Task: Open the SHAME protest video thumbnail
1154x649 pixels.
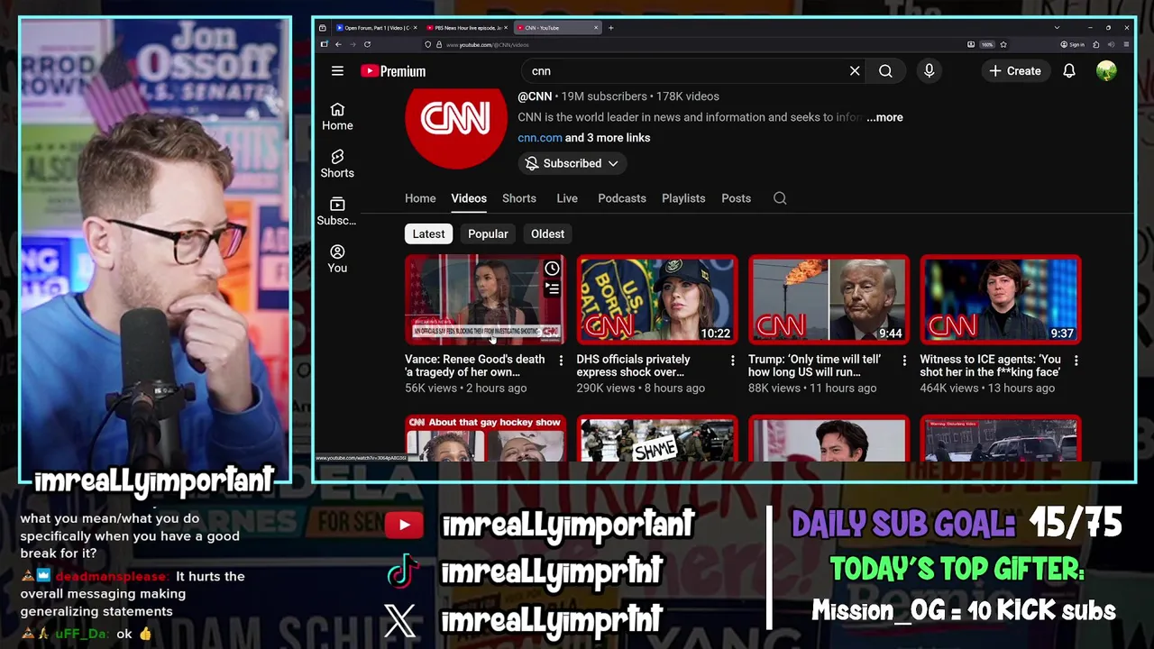Action: pos(657,438)
